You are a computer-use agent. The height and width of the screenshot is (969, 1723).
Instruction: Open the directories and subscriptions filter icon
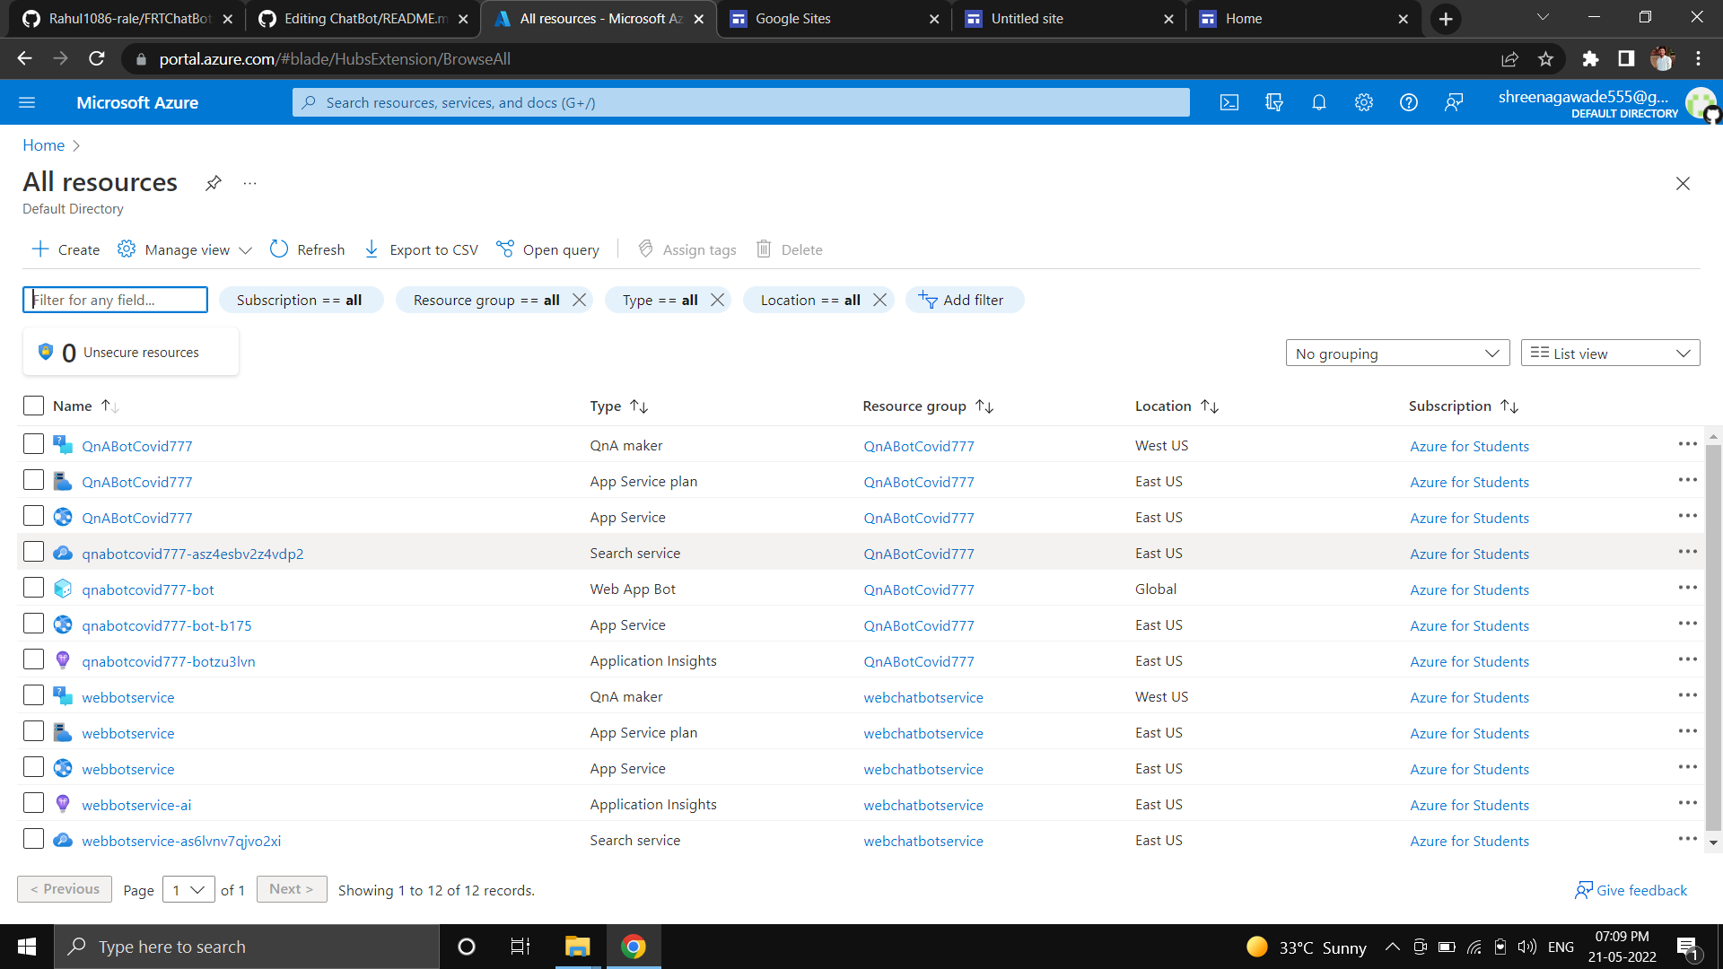[1274, 102]
